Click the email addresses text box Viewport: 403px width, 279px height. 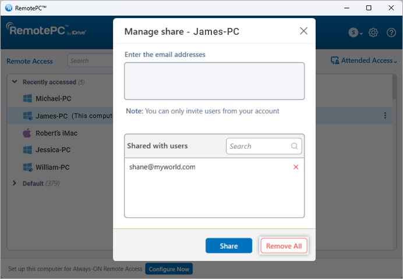point(214,81)
